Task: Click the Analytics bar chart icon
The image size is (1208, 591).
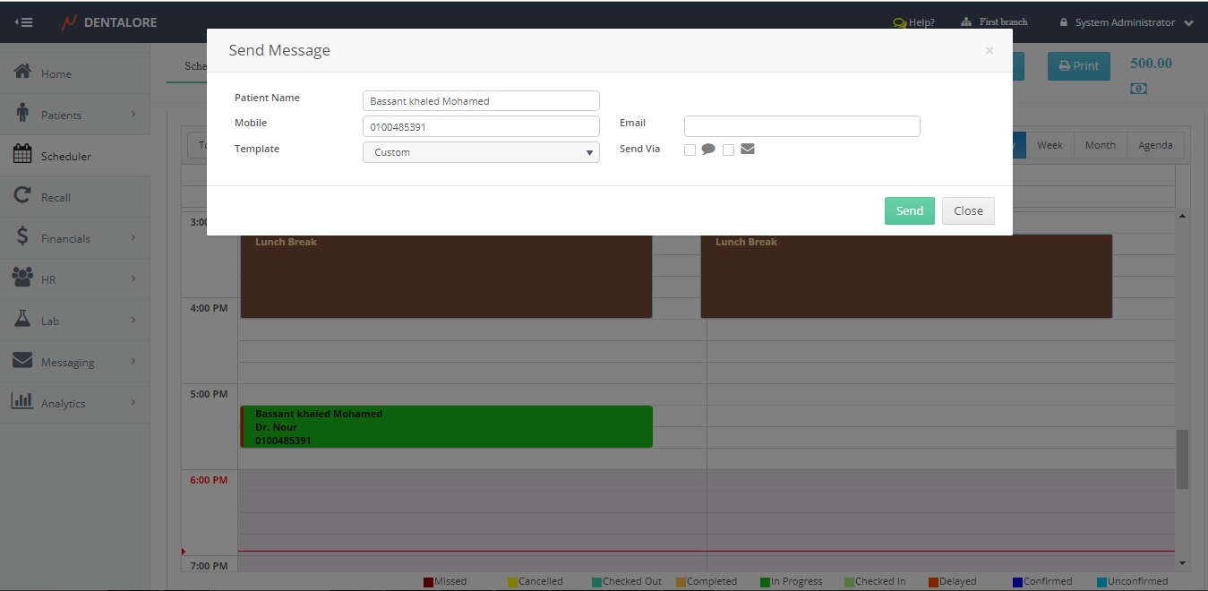Action: pos(23,402)
